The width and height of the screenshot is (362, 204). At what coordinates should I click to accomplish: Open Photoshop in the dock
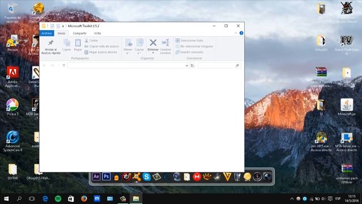(106, 177)
